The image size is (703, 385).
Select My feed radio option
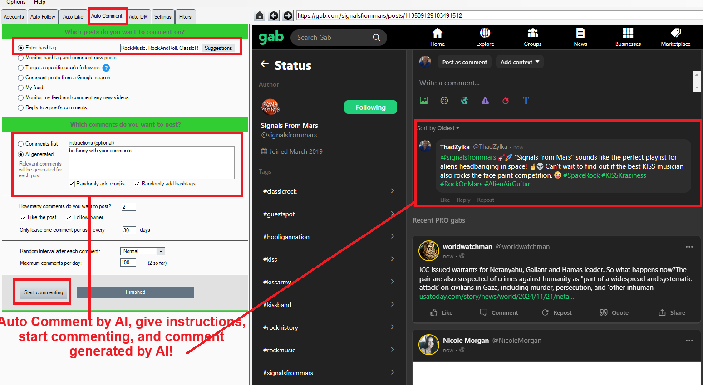point(20,88)
